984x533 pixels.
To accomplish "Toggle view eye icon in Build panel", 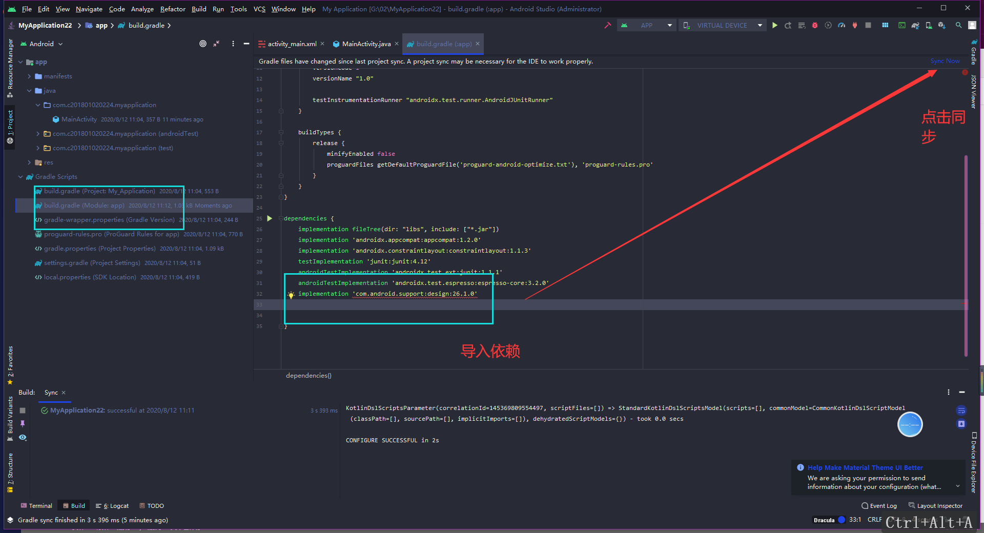I will (x=23, y=437).
